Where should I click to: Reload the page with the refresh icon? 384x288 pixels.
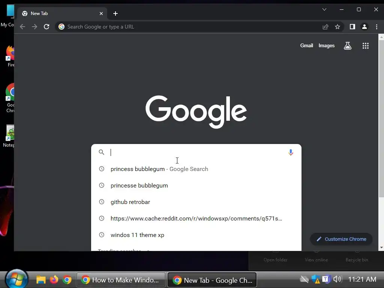tap(46, 27)
